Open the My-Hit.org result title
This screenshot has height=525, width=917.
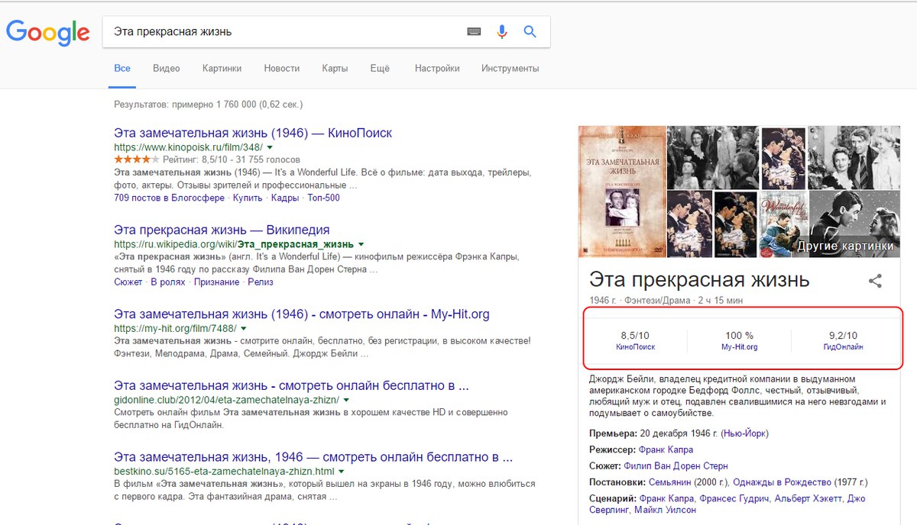(302, 314)
